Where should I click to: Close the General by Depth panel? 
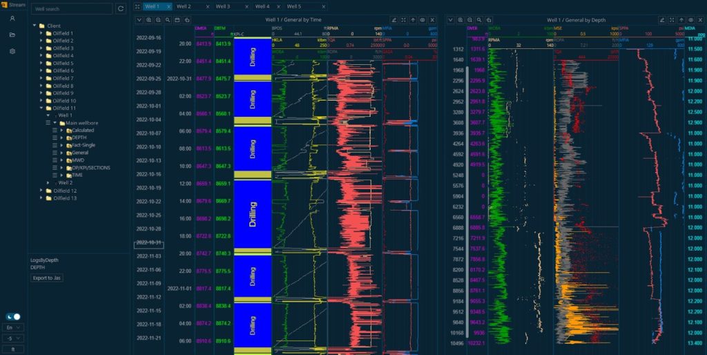(700, 20)
